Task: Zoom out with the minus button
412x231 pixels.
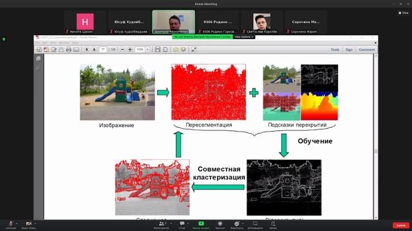Action: pos(122,49)
